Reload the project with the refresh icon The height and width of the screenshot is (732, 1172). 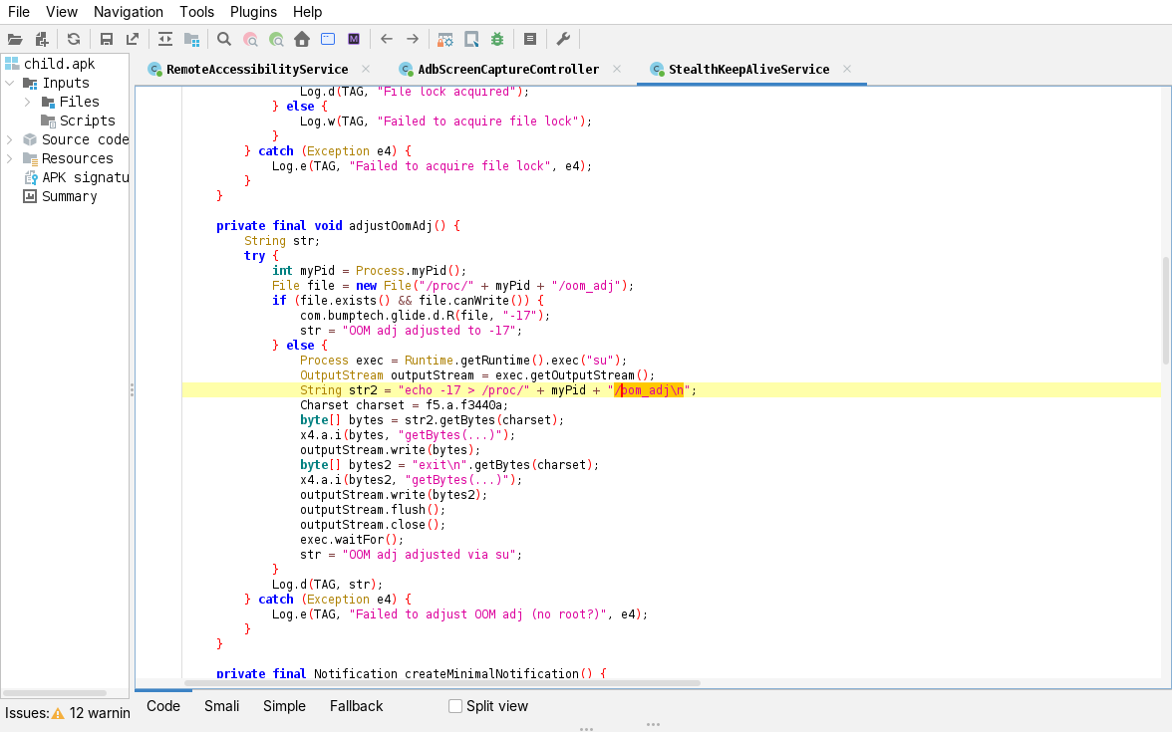[x=74, y=40]
